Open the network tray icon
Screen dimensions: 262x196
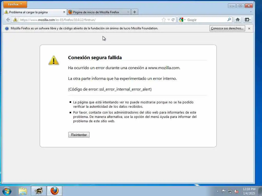[x=230, y=191]
